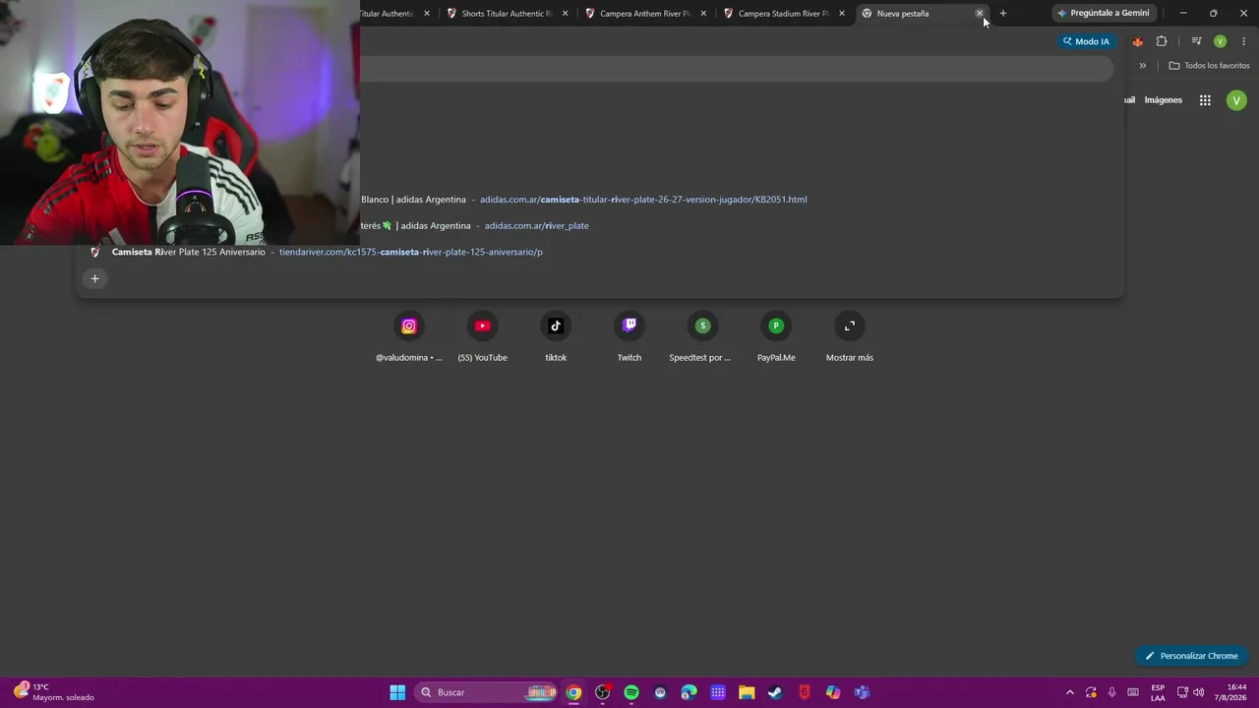Close the Campera Anthem River Plate tab

pos(703,14)
